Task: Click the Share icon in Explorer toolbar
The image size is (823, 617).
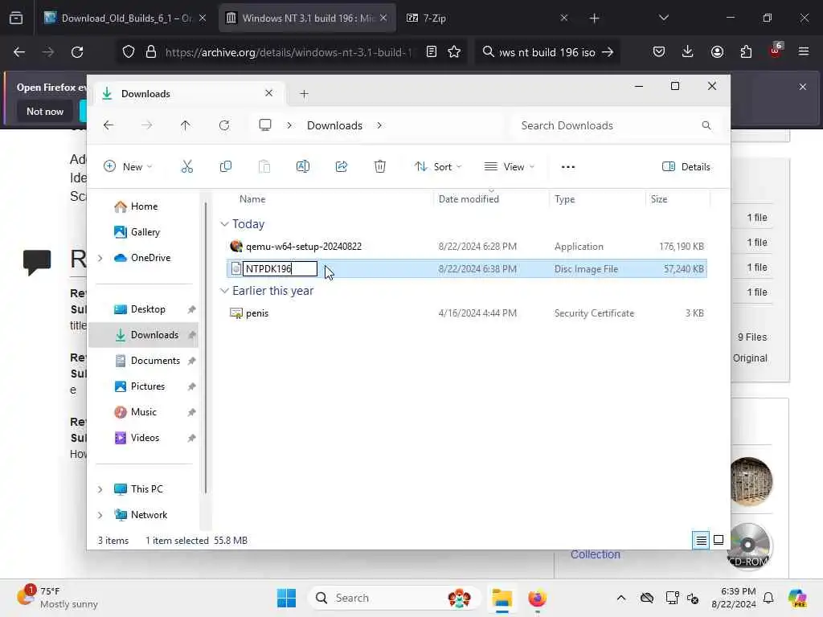Action: pos(341,167)
